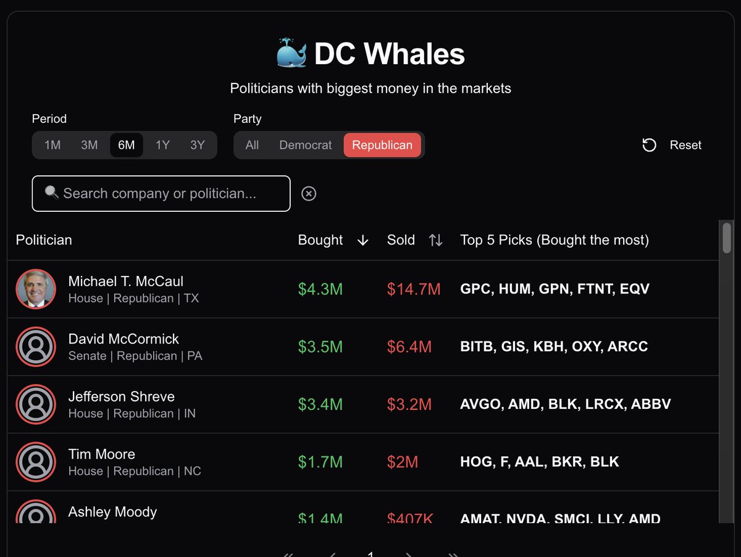Click the Reset text button

[685, 145]
